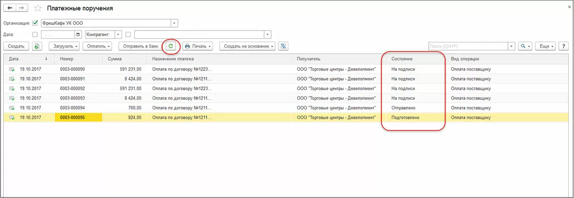Enable the Дата filter checkbox
574x198 pixels.
coord(35,34)
